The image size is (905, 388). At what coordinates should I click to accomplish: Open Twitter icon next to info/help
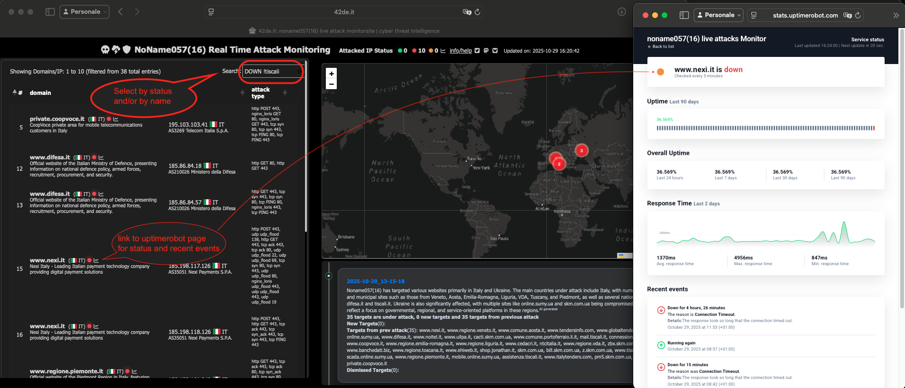click(477, 51)
